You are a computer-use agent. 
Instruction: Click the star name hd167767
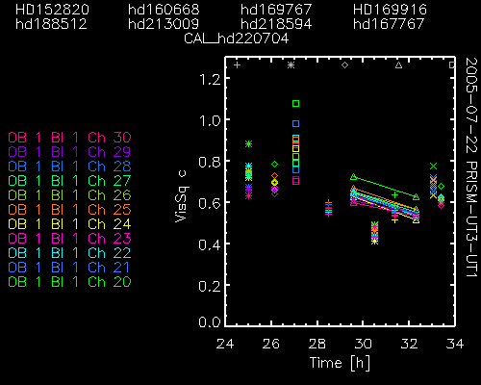coord(389,24)
